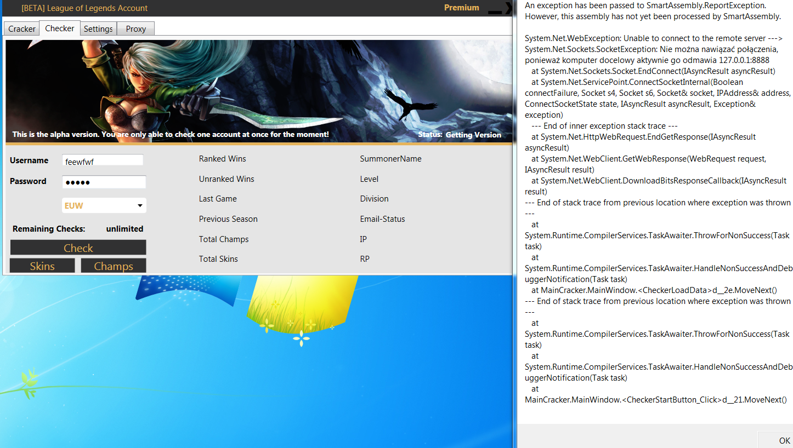
Task: Click the "SummonerName" label
Action: pyautogui.click(x=391, y=159)
